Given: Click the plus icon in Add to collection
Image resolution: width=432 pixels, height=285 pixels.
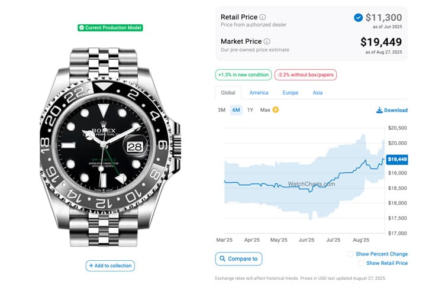Looking at the screenshot, I should 91,265.
